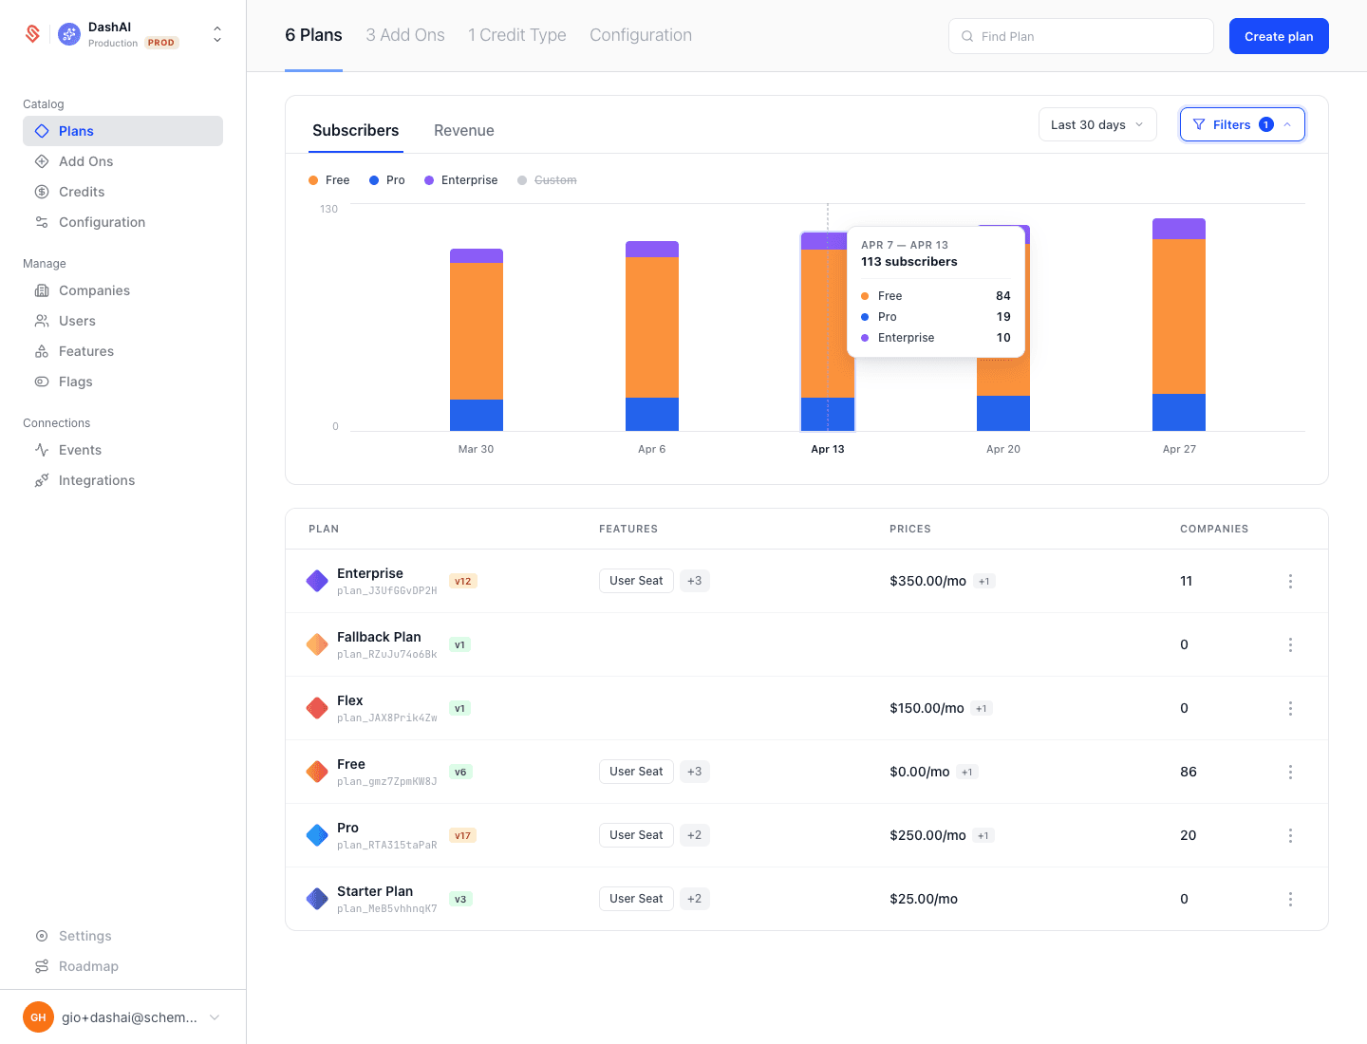Click the +3 features badge for Enterprise

(695, 581)
